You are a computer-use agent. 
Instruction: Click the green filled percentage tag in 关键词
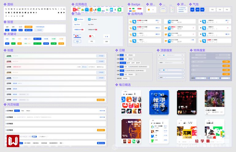pos(37,43)
